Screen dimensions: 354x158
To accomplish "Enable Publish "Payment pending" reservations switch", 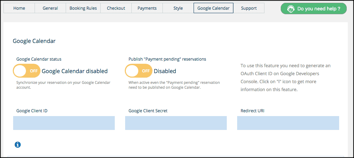I will click(x=138, y=71).
